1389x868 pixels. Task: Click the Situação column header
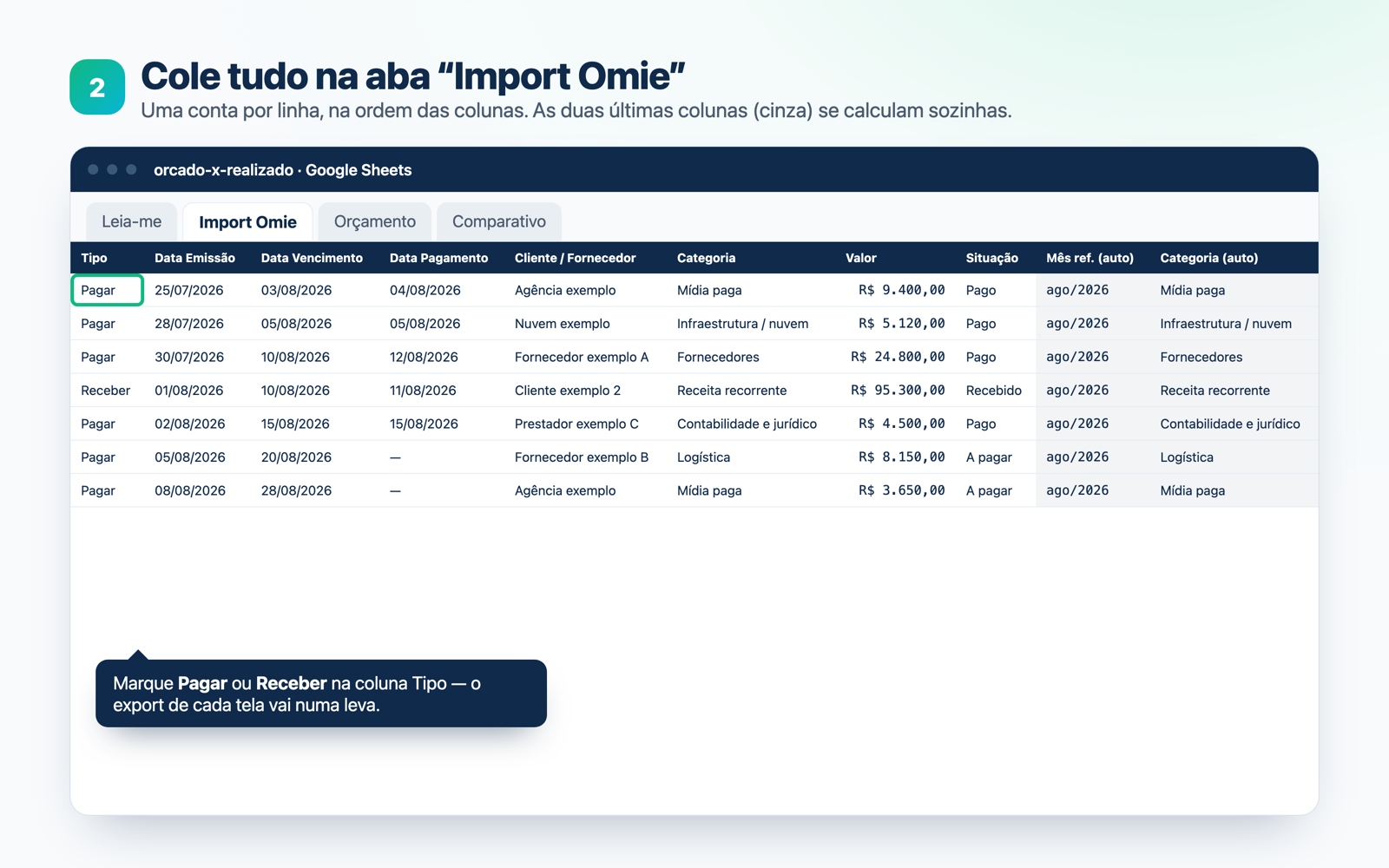point(991,258)
